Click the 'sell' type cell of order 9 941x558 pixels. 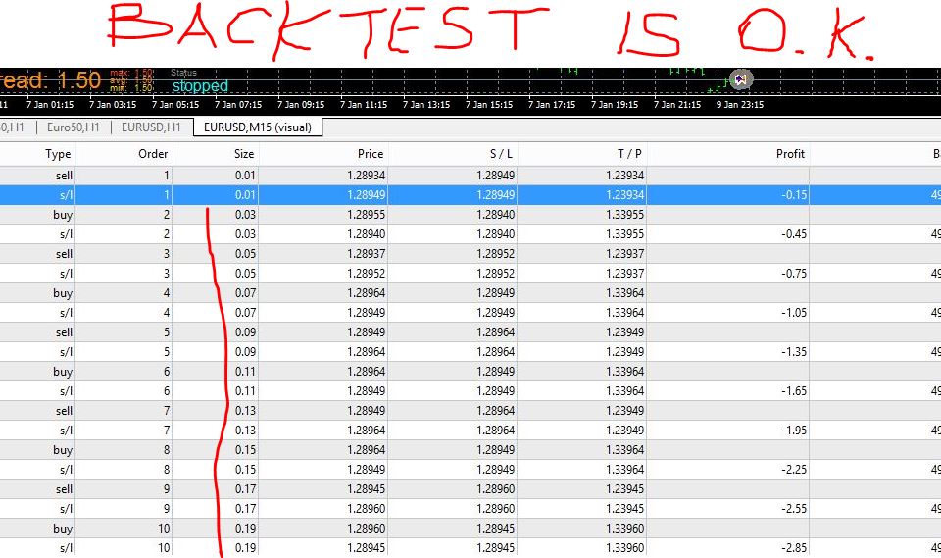pyautogui.click(x=64, y=489)
